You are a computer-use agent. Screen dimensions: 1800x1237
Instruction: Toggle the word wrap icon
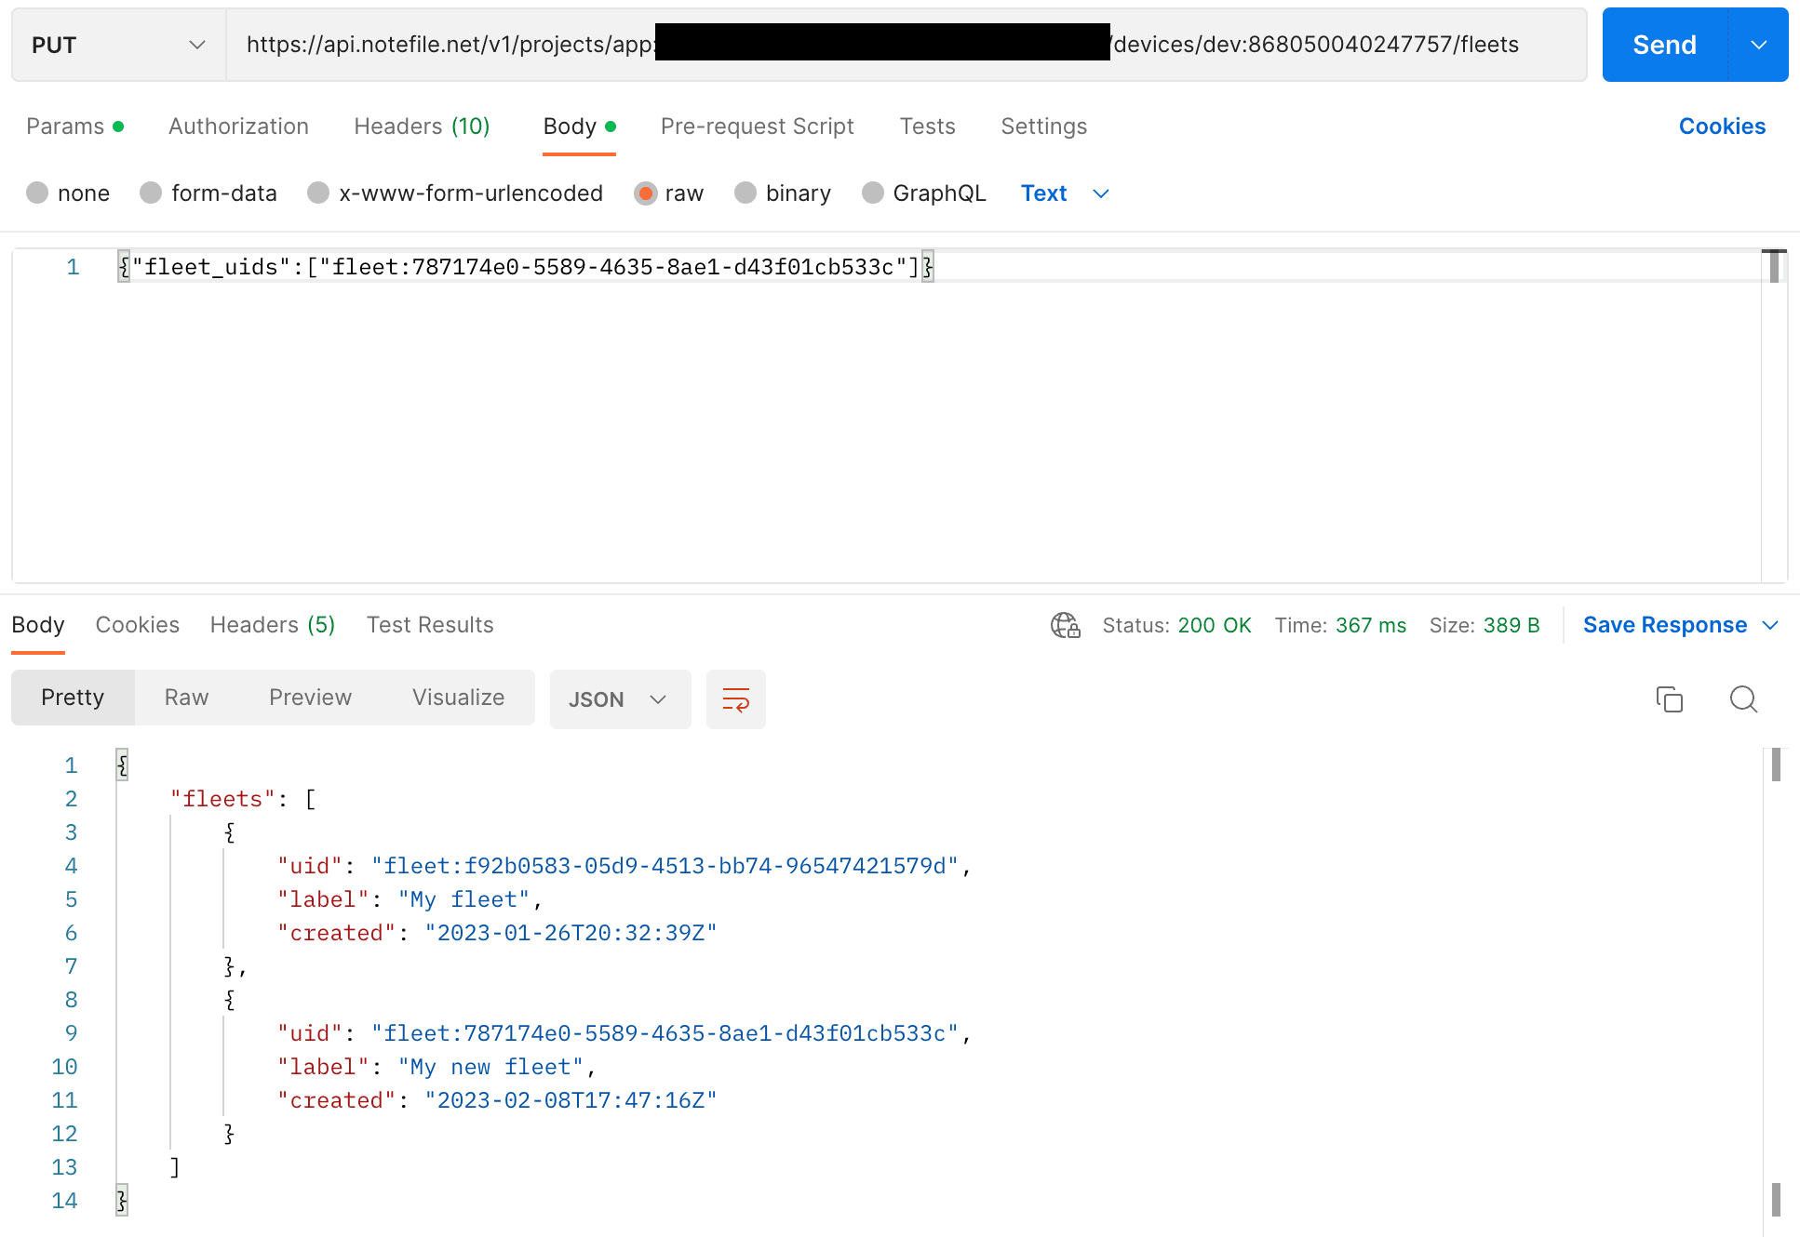pos(735,699)
